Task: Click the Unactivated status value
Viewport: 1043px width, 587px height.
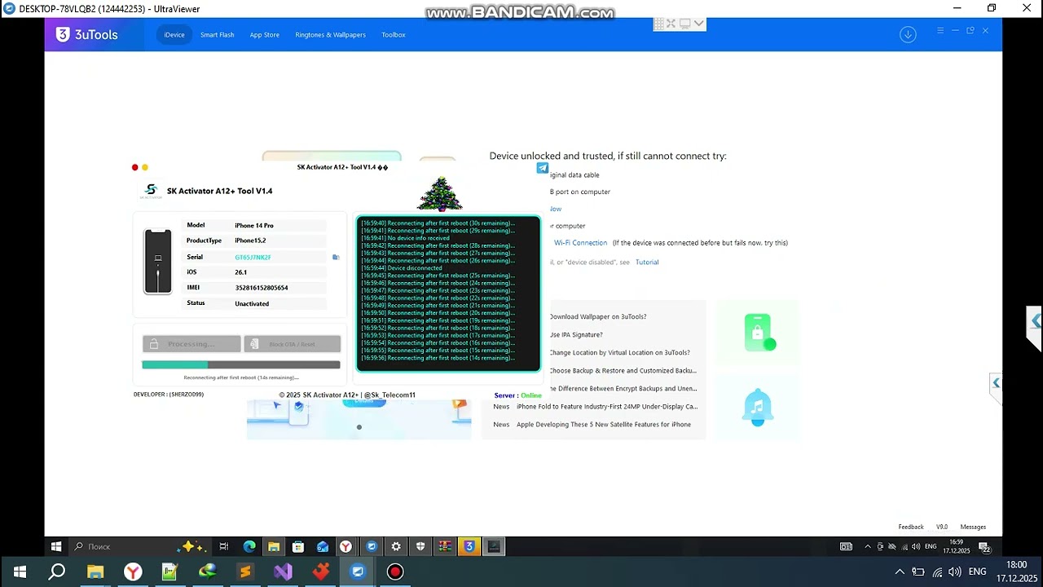Action: click(x=252, y=303)
